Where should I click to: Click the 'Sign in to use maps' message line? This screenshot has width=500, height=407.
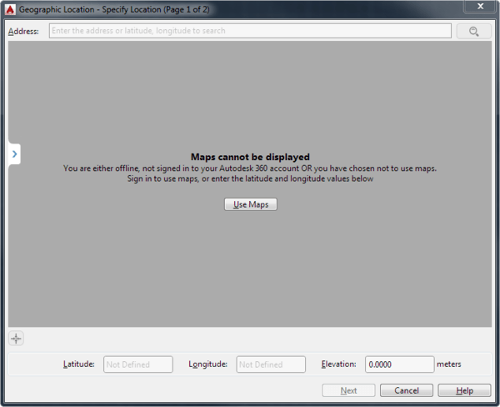(250, 178)
